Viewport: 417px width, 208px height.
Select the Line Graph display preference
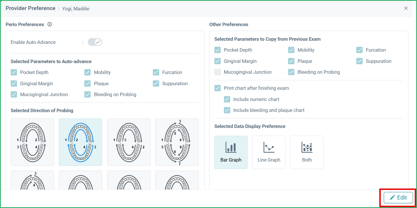[269, 152]
